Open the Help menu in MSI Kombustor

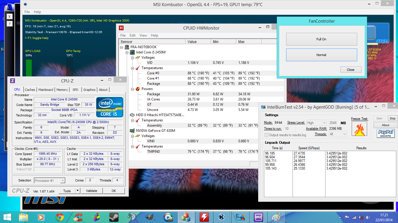pos(37,12)
